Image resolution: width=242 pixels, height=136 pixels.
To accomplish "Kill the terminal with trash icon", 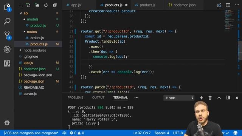I will [x=210, y=98].
